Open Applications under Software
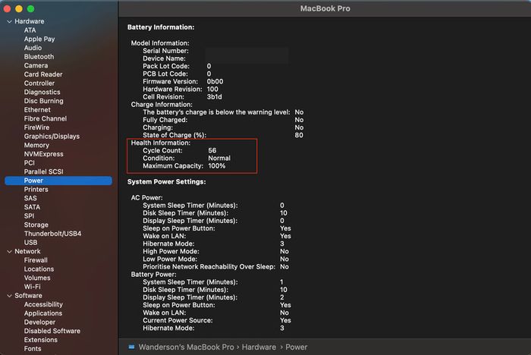The height and width of the screenshot is (355, 531). (x=43, y=313)
